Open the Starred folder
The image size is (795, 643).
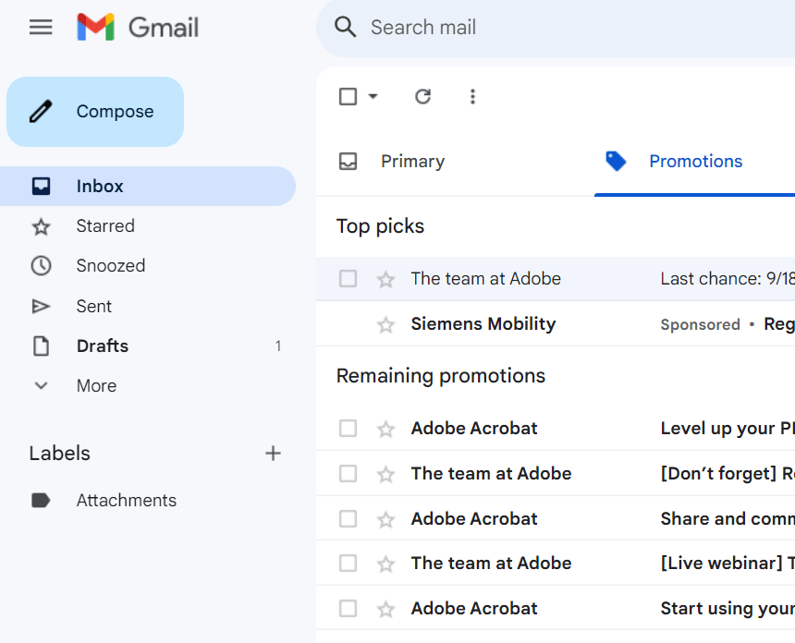click(x=148, y=226)
